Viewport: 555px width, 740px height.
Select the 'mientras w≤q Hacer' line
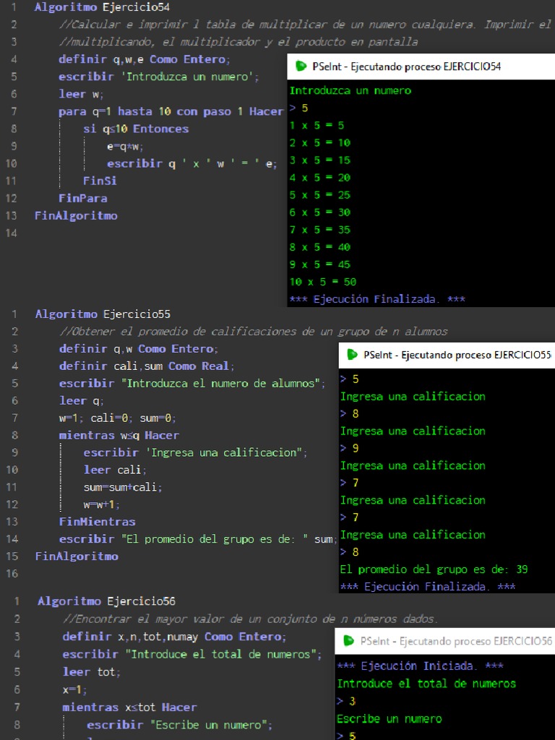(119, 435)
